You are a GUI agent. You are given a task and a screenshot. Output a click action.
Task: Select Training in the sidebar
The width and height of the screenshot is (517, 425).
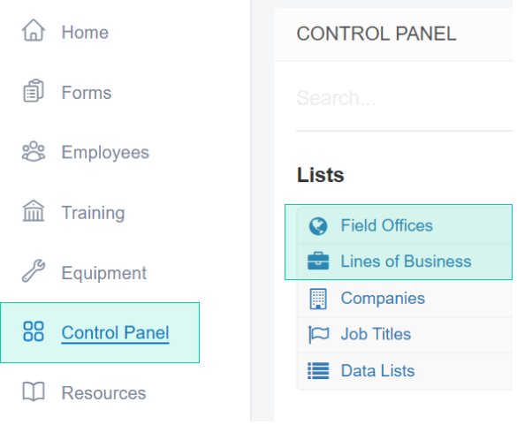[x=93, y=212]
